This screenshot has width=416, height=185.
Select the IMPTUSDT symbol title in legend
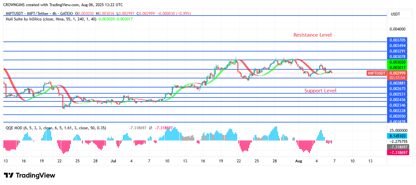coord(15,14)
